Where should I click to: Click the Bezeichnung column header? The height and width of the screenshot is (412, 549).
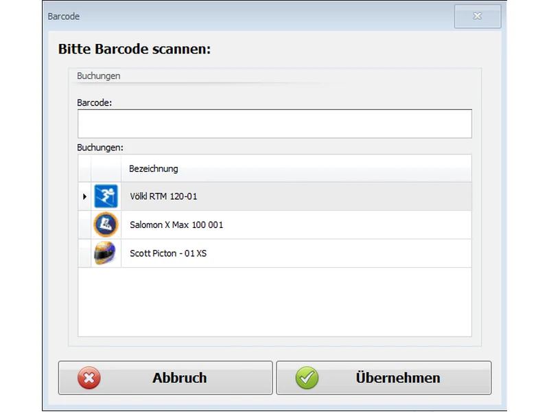coord(296,168)
